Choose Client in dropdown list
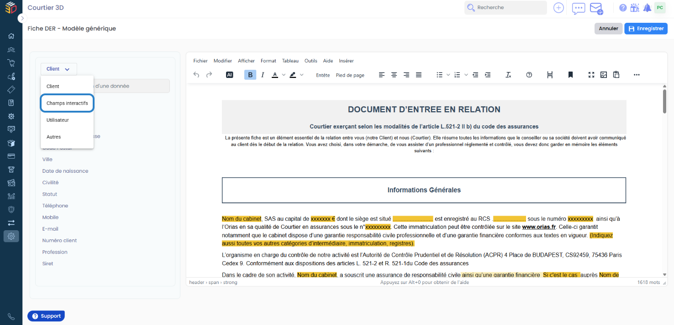The width and height of the screenshot is (674, 325). (x=67, y=86)
